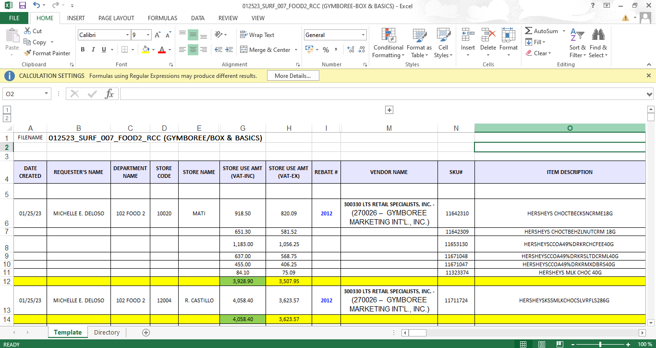The image size is (656, 348).
Task: Select the Format Painter tool
Action: pos(47,53)
